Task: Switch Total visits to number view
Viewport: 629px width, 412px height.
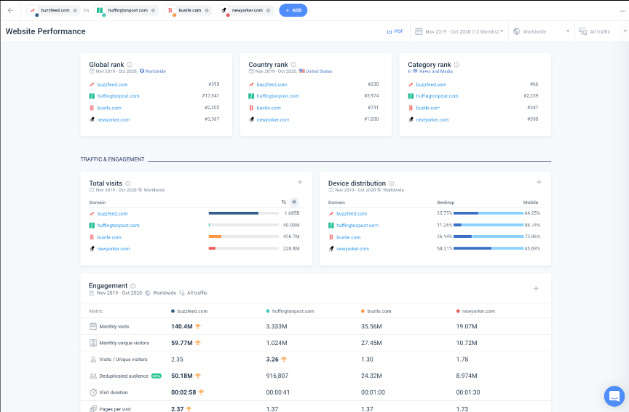Action: (x=294, y=202)
